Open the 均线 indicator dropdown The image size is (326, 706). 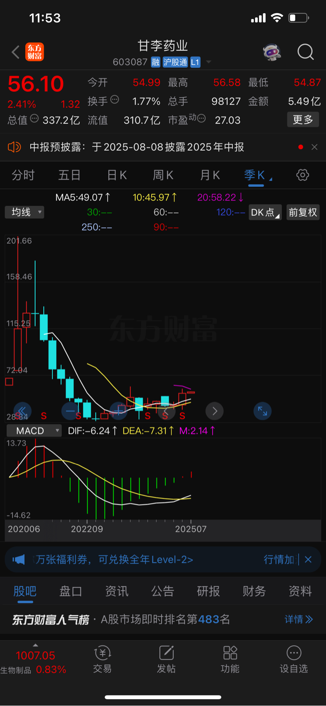click(25, 212)
